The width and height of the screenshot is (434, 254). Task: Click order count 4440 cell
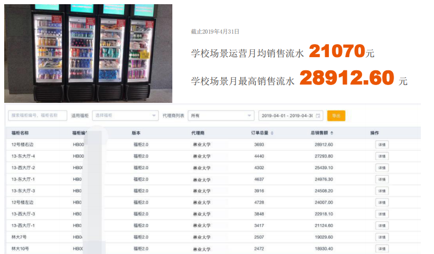point(259,156)
